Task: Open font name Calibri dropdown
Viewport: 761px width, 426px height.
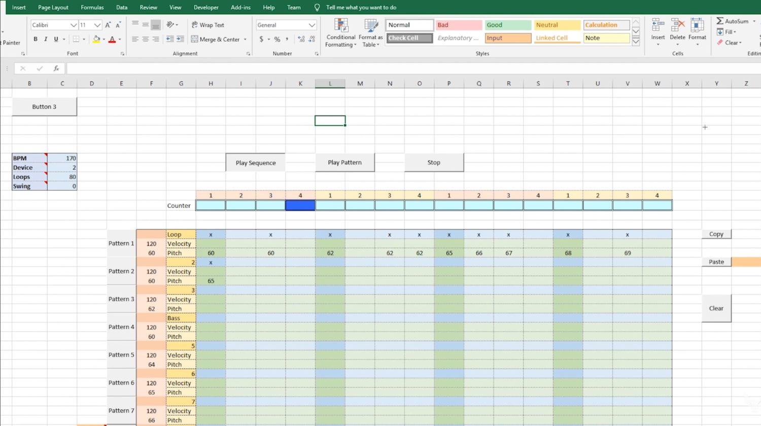Action: tap(74, 25)
